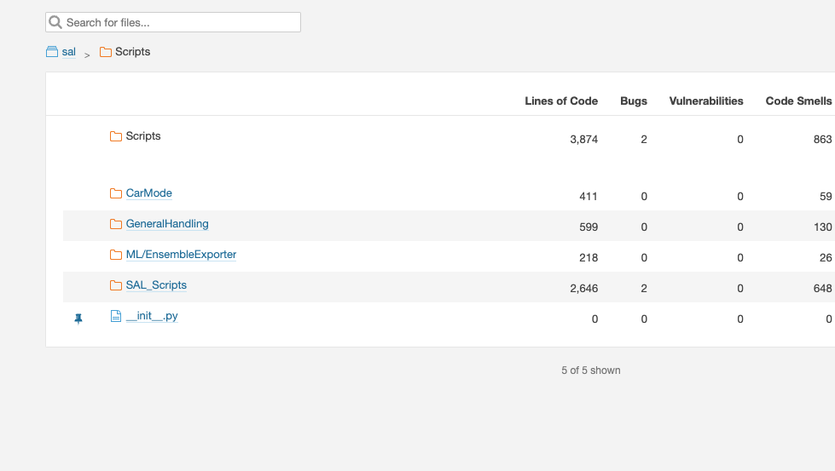
Task: Click the ML/EnsembleExporter folder icon
Action: [116, 255]
